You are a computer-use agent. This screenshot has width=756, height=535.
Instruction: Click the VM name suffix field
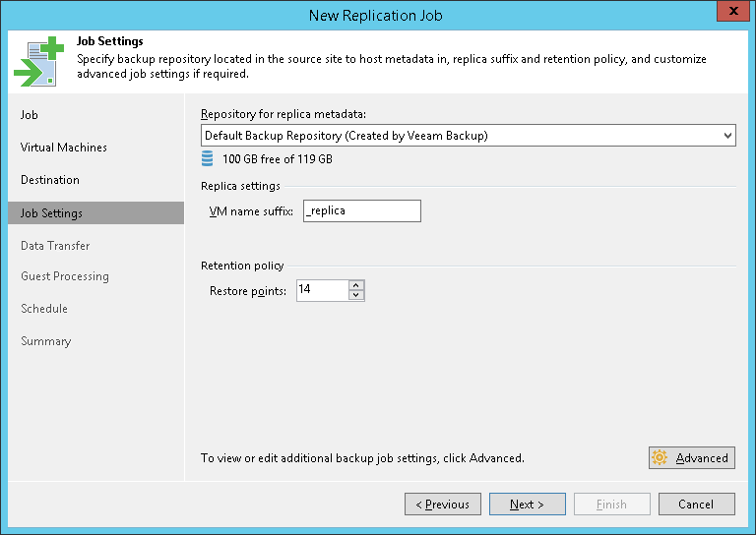click(361, 211)
